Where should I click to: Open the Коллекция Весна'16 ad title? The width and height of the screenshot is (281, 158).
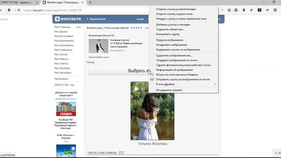tap(101, 36)
